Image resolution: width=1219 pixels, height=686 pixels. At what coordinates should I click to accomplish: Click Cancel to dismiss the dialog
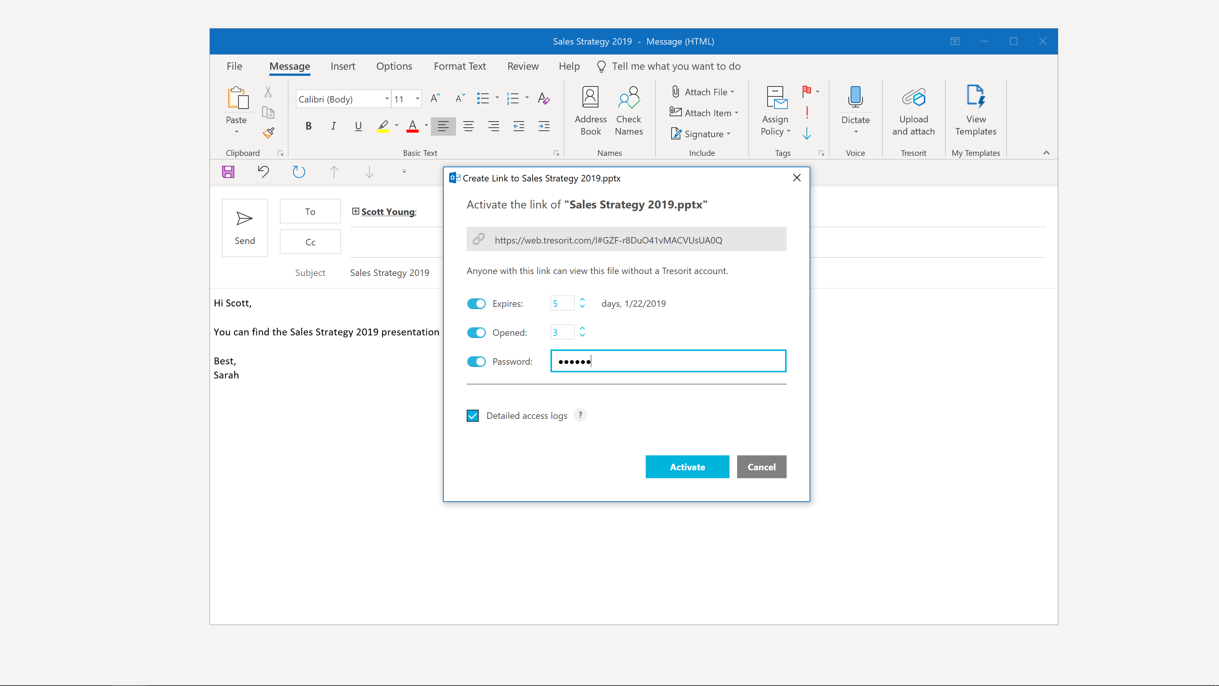click(x=761, y=466)
